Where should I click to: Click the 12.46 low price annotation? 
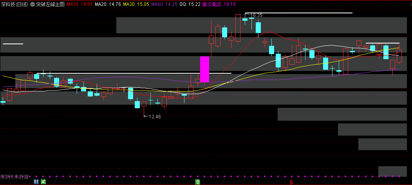(155, 117)
